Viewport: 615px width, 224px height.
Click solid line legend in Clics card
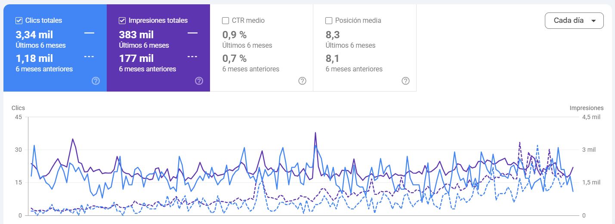[x=89, y=33]
